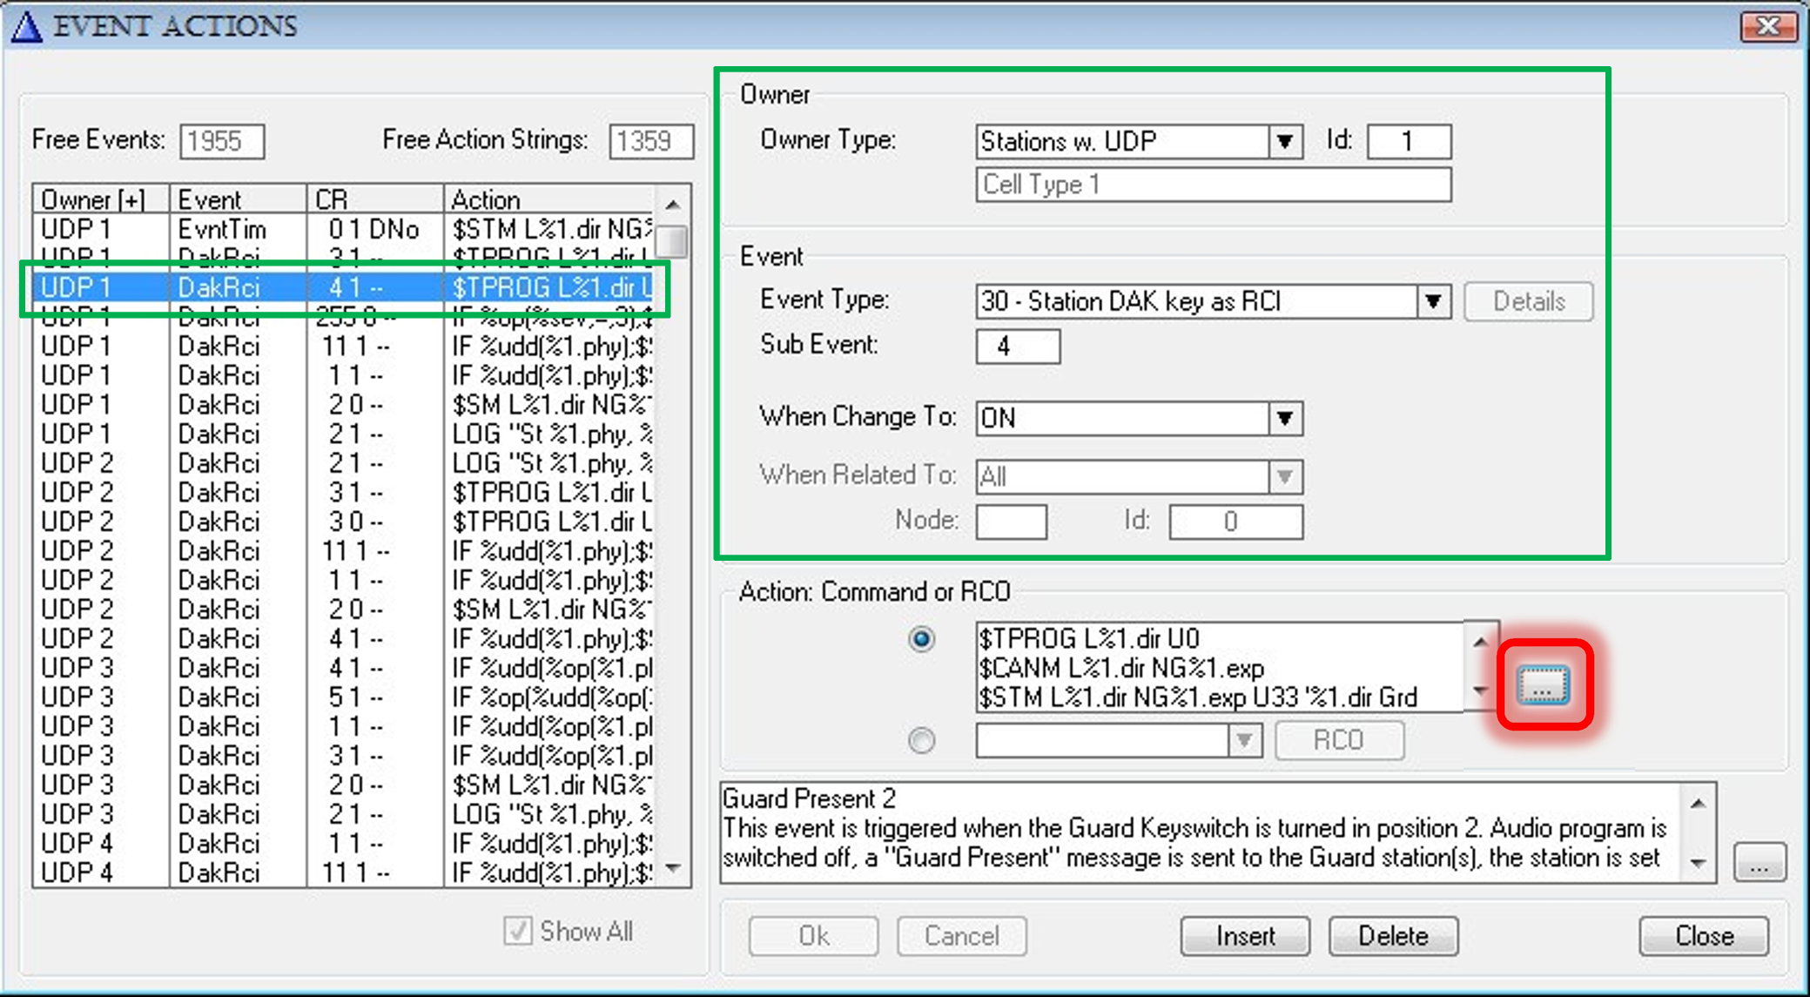Select the RCO action radio button

click(x=921, y=740)
